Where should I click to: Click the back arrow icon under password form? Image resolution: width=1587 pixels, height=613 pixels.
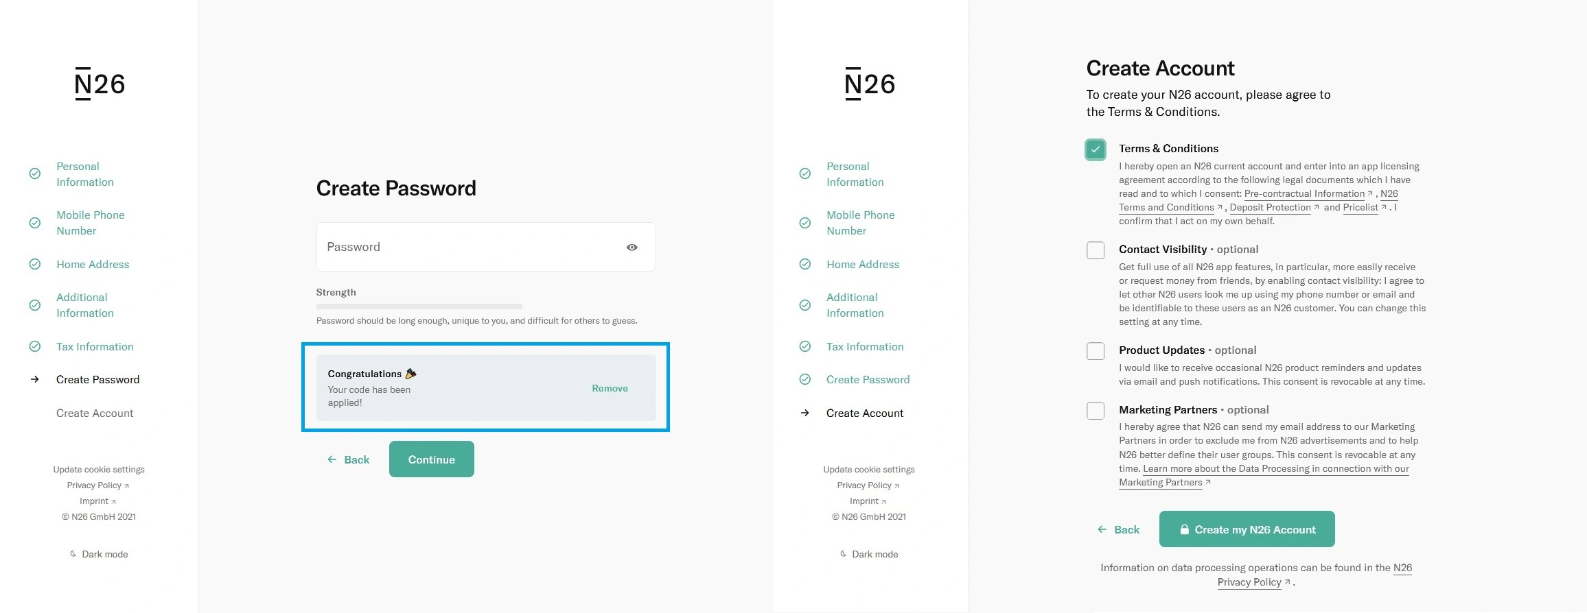click(x=332, y=459)
